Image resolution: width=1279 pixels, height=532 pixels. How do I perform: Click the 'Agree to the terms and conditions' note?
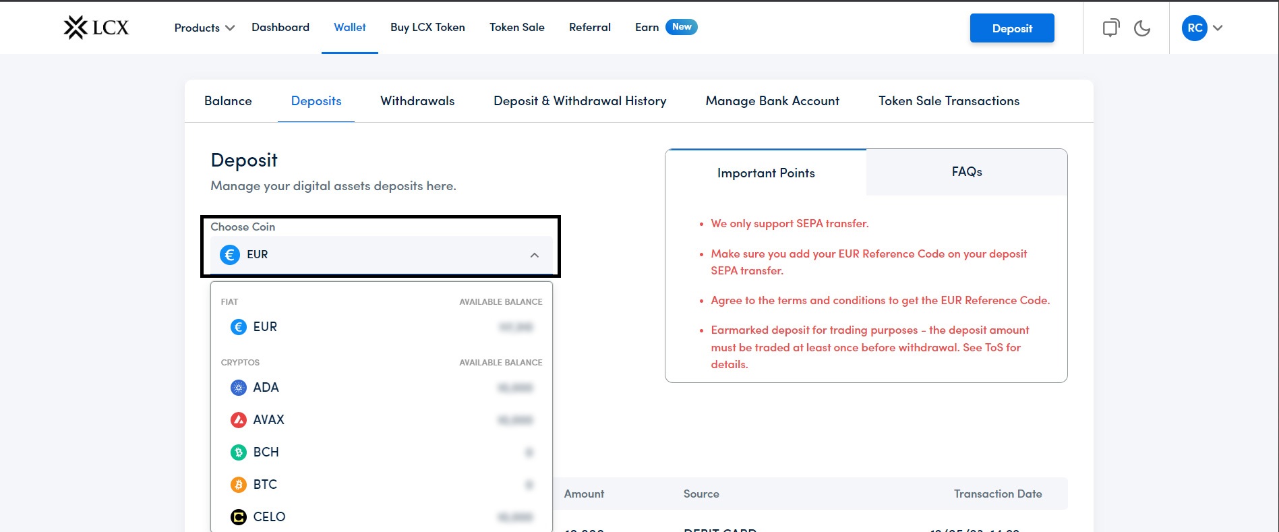point(881,301)
